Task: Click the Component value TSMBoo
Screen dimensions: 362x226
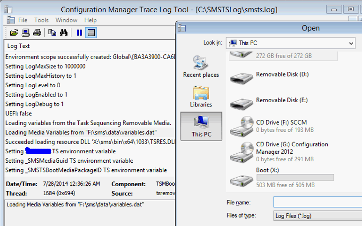Action: 166,184
